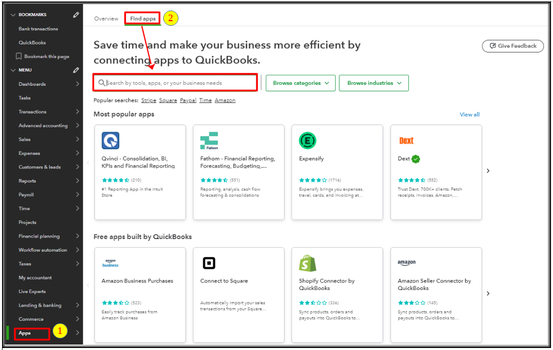
Task: Expand the Transactions submenu chevron
Action: 77,111
